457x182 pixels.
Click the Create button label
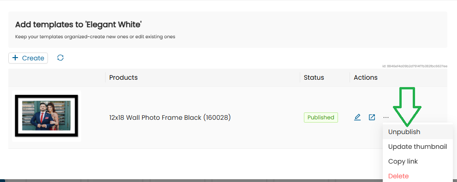pos(33,58)
